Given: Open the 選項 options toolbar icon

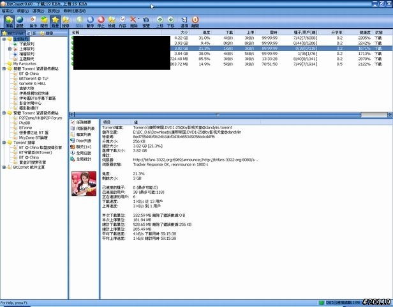Looking at the screenshot, I should (184, 22).
